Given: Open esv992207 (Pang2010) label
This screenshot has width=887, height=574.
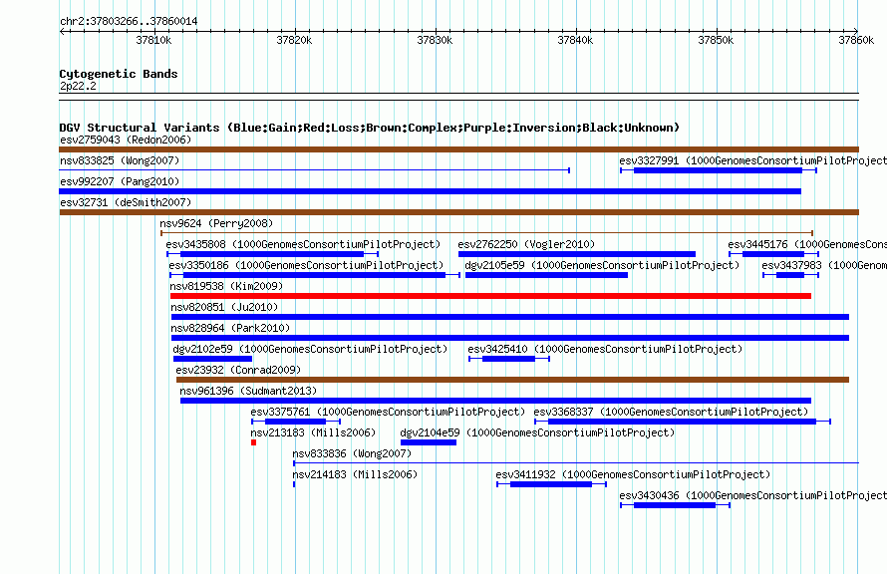Looking at the screenshot, I should tap(120, 181).
